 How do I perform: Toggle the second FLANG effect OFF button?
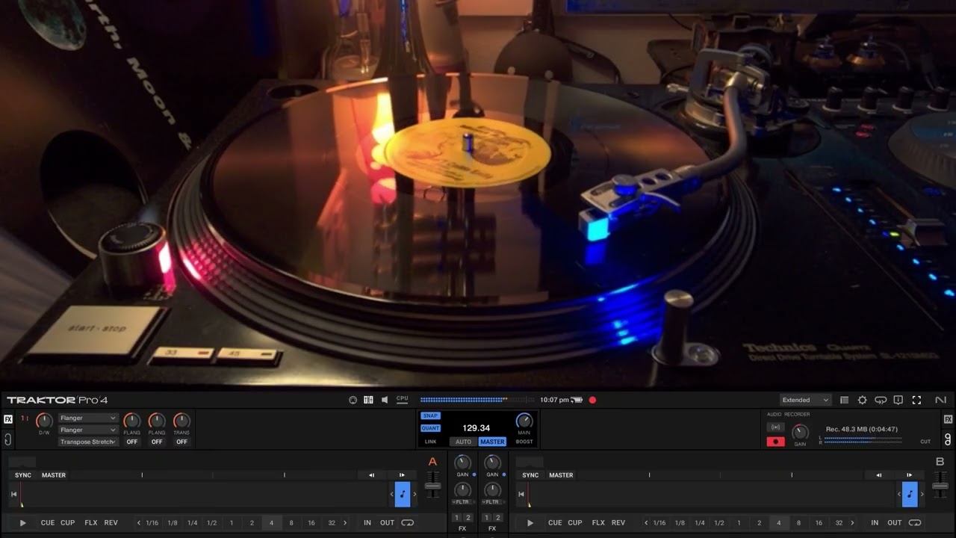tap(157, 442)
